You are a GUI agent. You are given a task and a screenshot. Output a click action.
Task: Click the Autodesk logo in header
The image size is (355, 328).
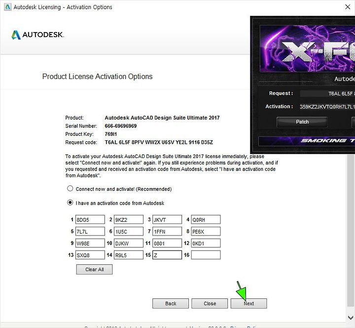click(x=38, y=35)
